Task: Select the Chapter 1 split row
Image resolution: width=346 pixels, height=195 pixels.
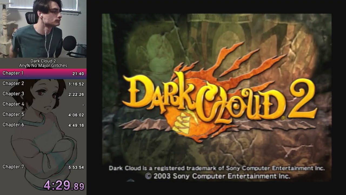Action: click(x=43, y=73)
